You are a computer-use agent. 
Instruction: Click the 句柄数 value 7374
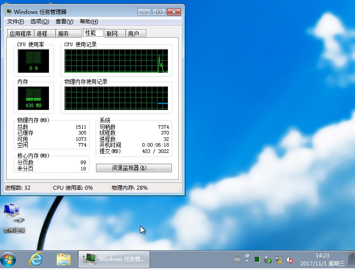[163, 127]
